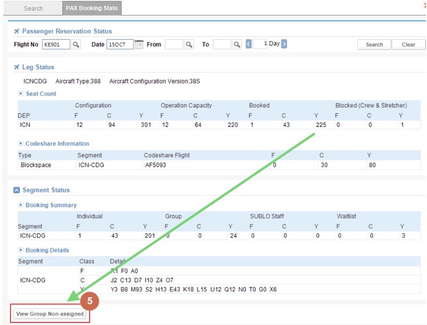Click the airplane icon beside Leg Status
Image resolution: width=427 pixels, height=325 pixels.
(17, 67)
